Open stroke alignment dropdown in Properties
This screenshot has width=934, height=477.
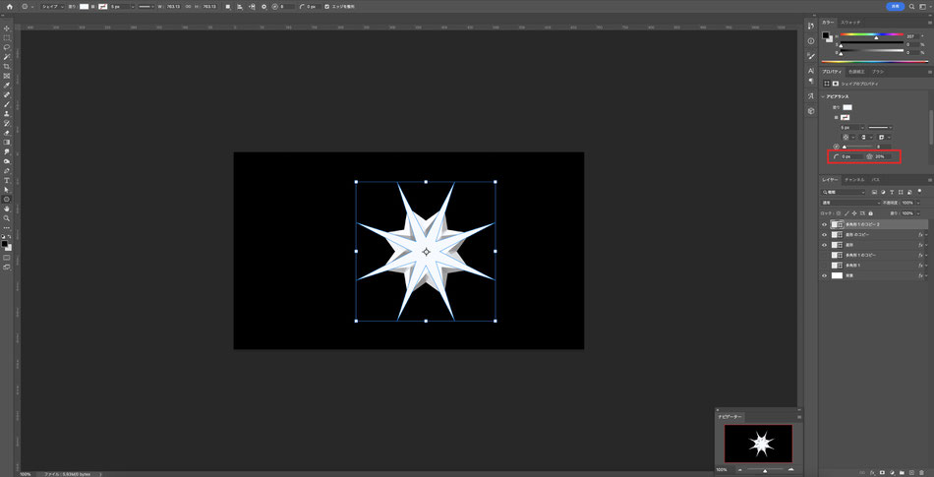point(850,137)
